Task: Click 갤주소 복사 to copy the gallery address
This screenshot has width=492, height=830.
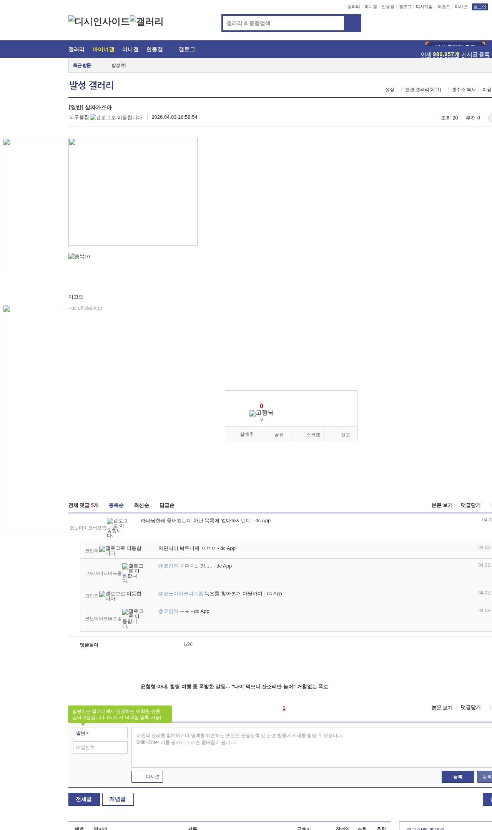Action: pyautogui.click(x=464, y=90)
